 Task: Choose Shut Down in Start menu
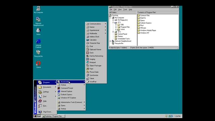[x=47, y=112]
